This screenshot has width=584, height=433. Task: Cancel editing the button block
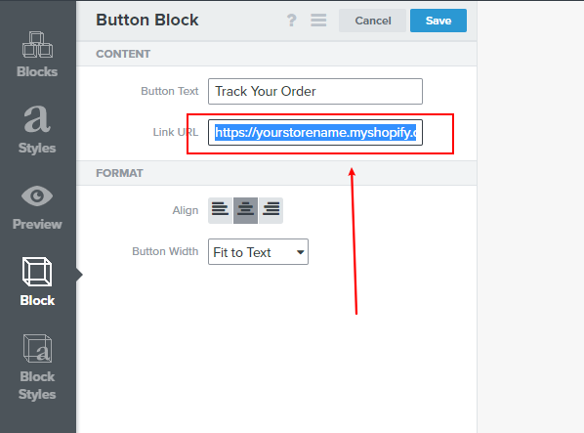coord(372,21)
